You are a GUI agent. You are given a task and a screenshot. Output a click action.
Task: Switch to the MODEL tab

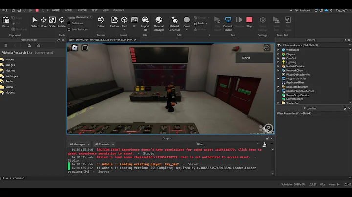pos(68,10)
